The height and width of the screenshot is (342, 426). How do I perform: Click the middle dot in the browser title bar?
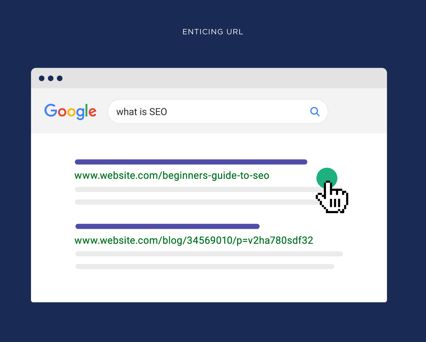click(x=51, y=78)
